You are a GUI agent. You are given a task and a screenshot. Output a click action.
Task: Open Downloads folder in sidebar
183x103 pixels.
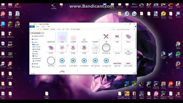point(36,49)
